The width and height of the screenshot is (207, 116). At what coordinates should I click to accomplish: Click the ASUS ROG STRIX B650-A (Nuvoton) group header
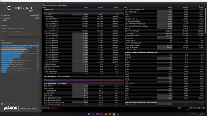point(165,52)
